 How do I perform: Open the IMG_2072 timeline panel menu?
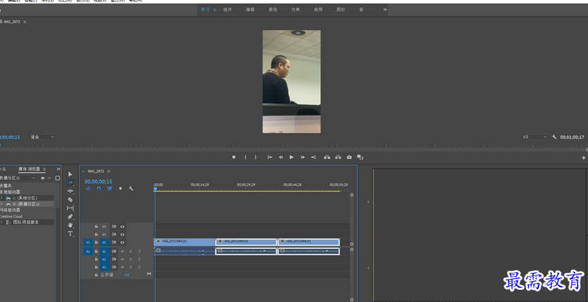click(x=109, y=171)
